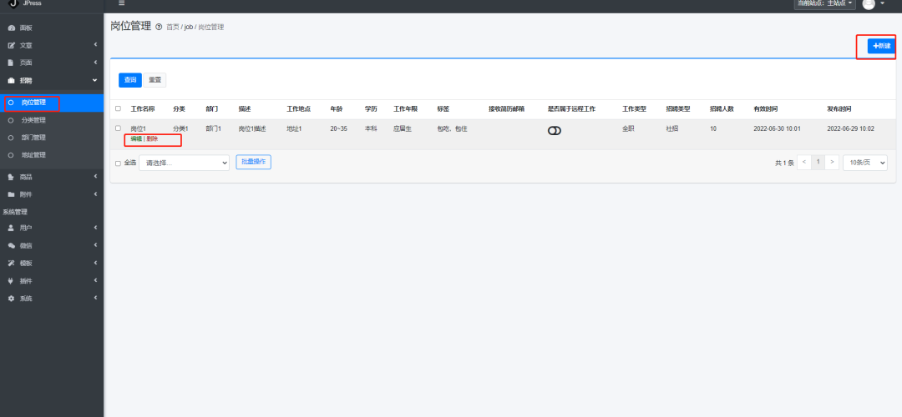The image size is (902, 417).
Task: Open the 10条/页 page size dropdown
Action: point(865,163)
